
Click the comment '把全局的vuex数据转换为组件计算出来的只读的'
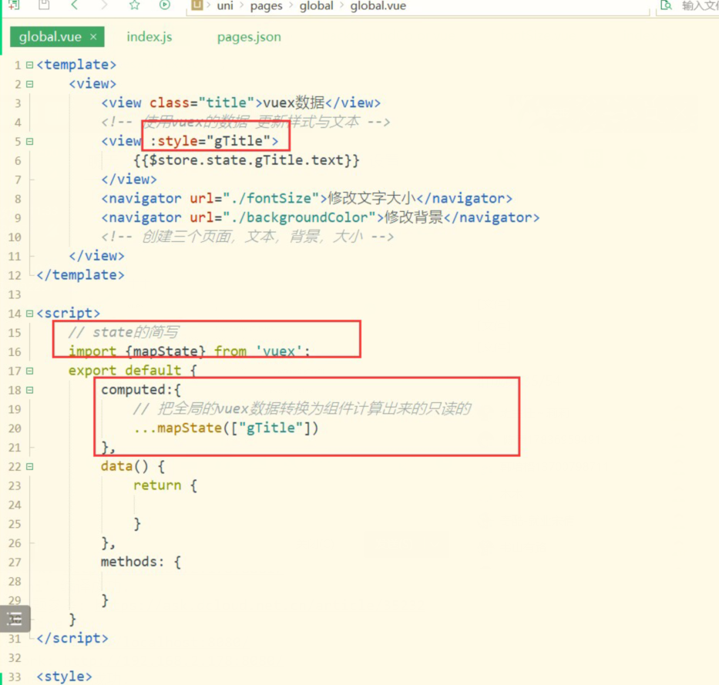pos(314,408)
